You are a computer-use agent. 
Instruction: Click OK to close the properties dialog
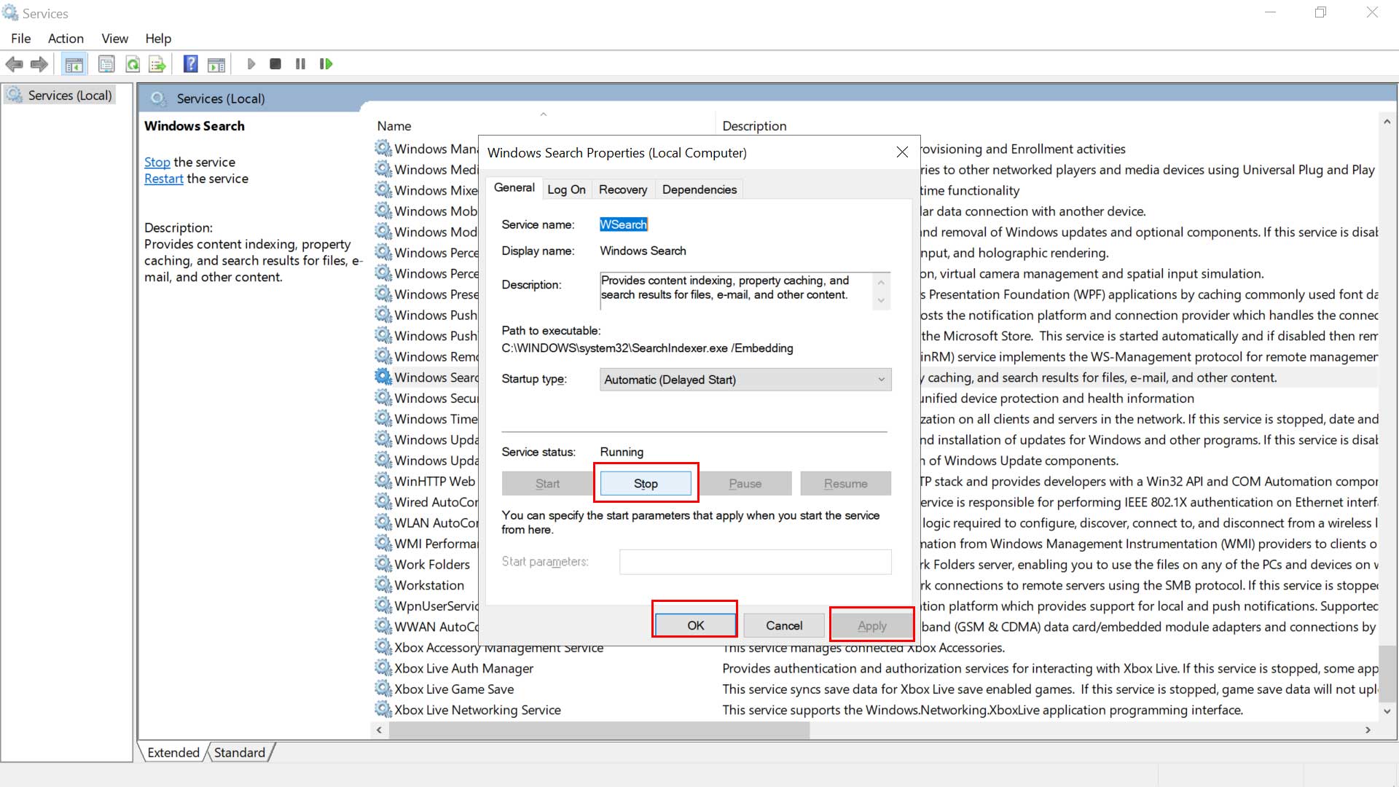pyautogui.click(x=694, y=625)
